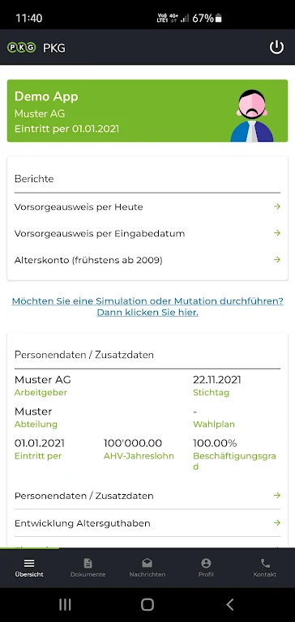Open the Profil person icon
This screenshot has height=622, width=295.
coord(206,563)
